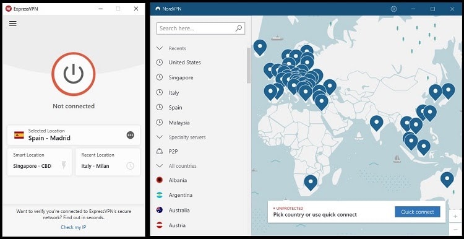
Task: Select the Israel map pin
Action: click(321, 102)
